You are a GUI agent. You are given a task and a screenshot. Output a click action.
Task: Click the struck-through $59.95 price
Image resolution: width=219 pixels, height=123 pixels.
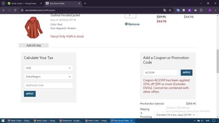coord(161,17)
